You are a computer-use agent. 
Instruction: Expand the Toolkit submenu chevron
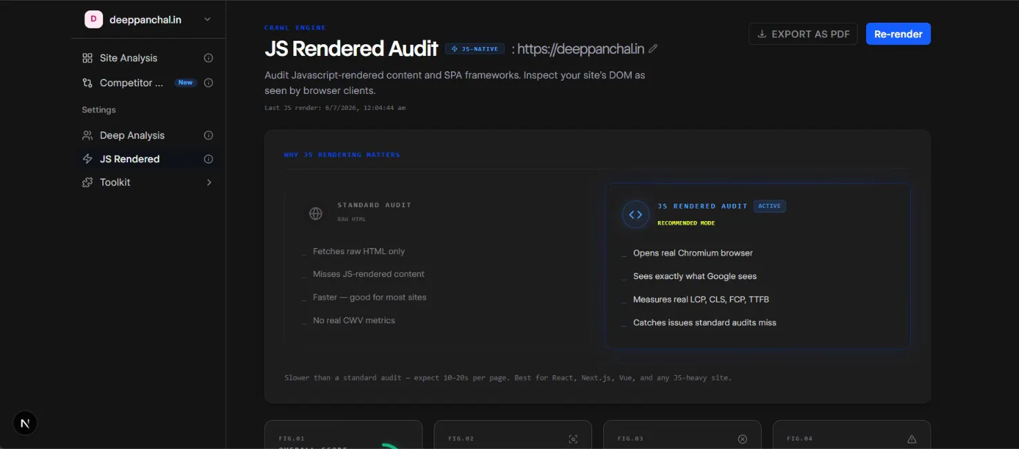point(209,182)
